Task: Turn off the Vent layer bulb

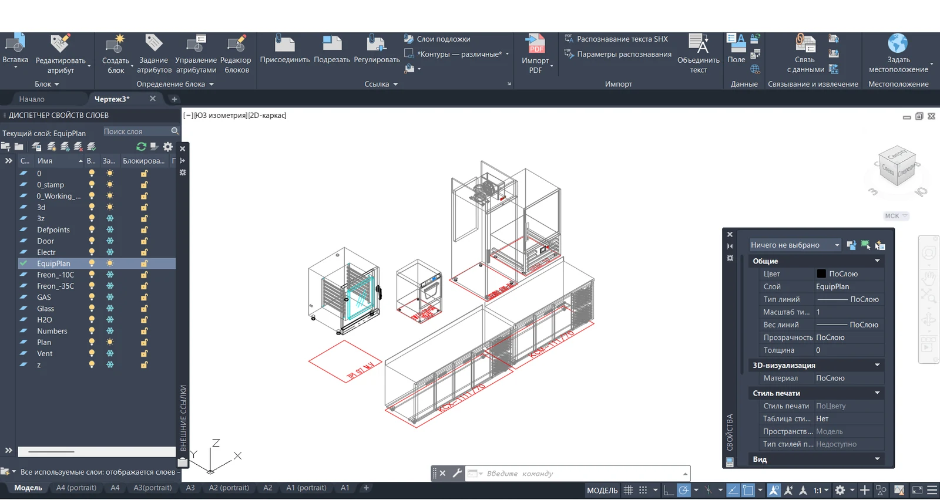Action: pyautogui.click(x=92, y=353)
